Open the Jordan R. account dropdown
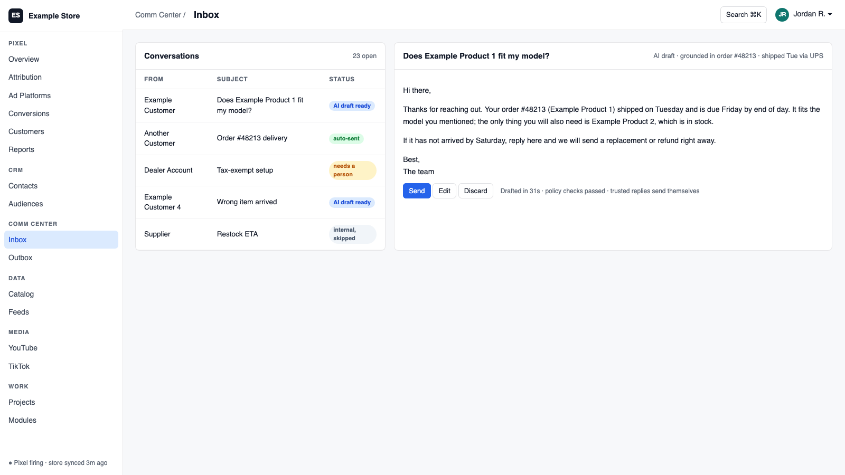The width and height of the screenshot is (845, 475). 804,14
